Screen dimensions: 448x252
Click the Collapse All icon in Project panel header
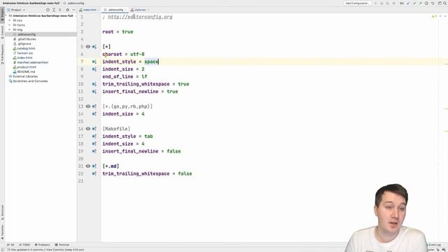click(60, 10)
